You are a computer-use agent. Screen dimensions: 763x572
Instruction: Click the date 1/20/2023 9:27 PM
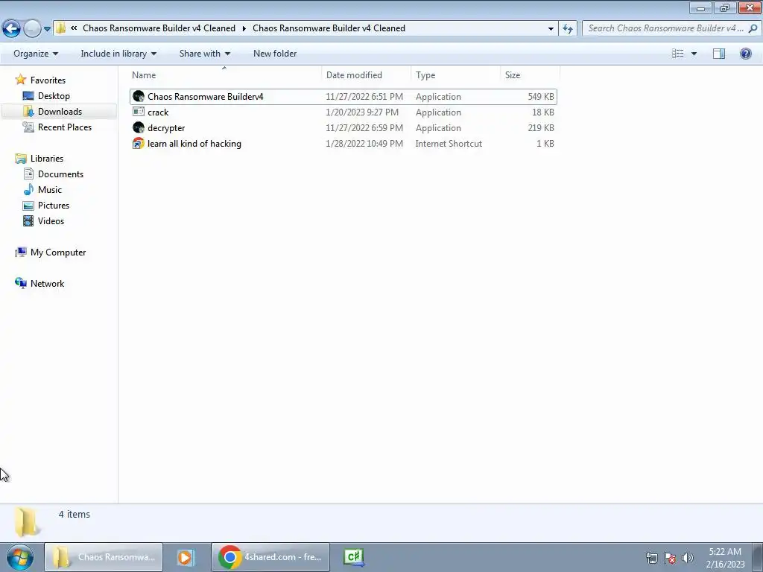[x=362, y=112]
